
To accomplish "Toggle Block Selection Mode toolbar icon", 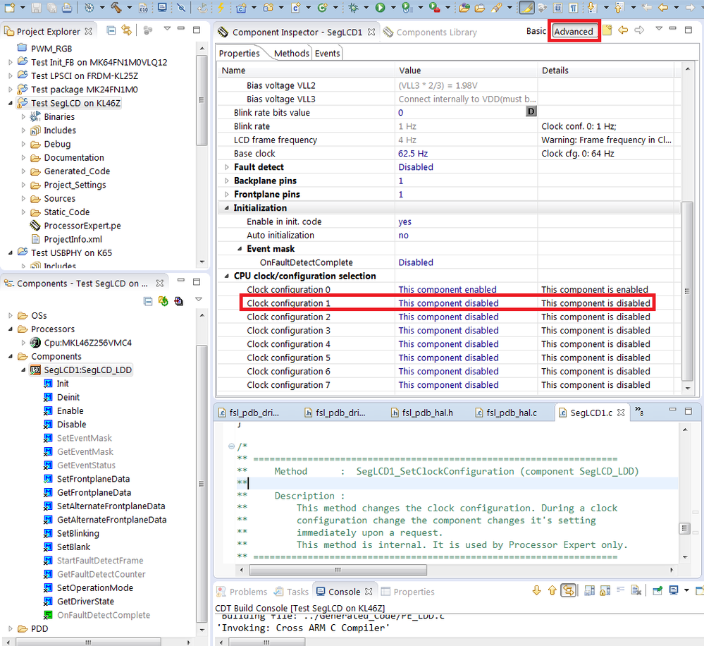I will pos(557,7).
